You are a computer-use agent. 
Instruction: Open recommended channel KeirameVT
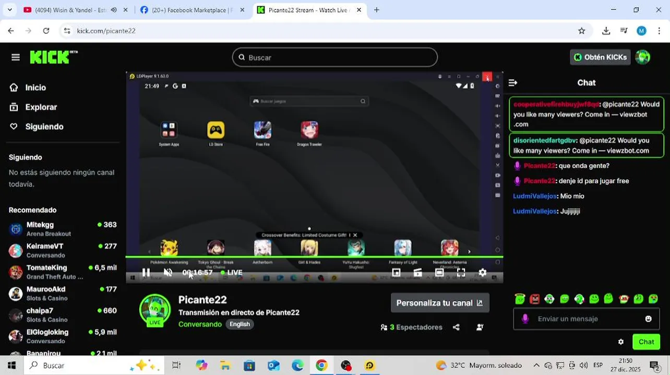click(x=63, y=251)
